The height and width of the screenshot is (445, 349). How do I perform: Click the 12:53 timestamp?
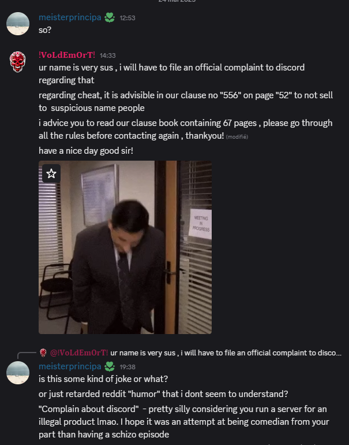(x=127, y=18)
